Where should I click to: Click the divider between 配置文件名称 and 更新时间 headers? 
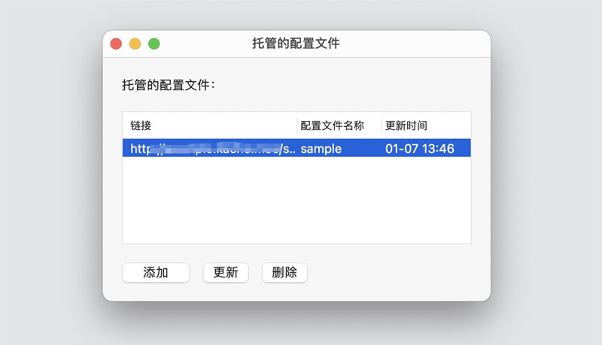click(382, 126)
